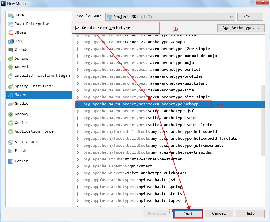Expand the maven-archetype-marmalade-mojo node
270x222 pixels.
click(78, 56)
